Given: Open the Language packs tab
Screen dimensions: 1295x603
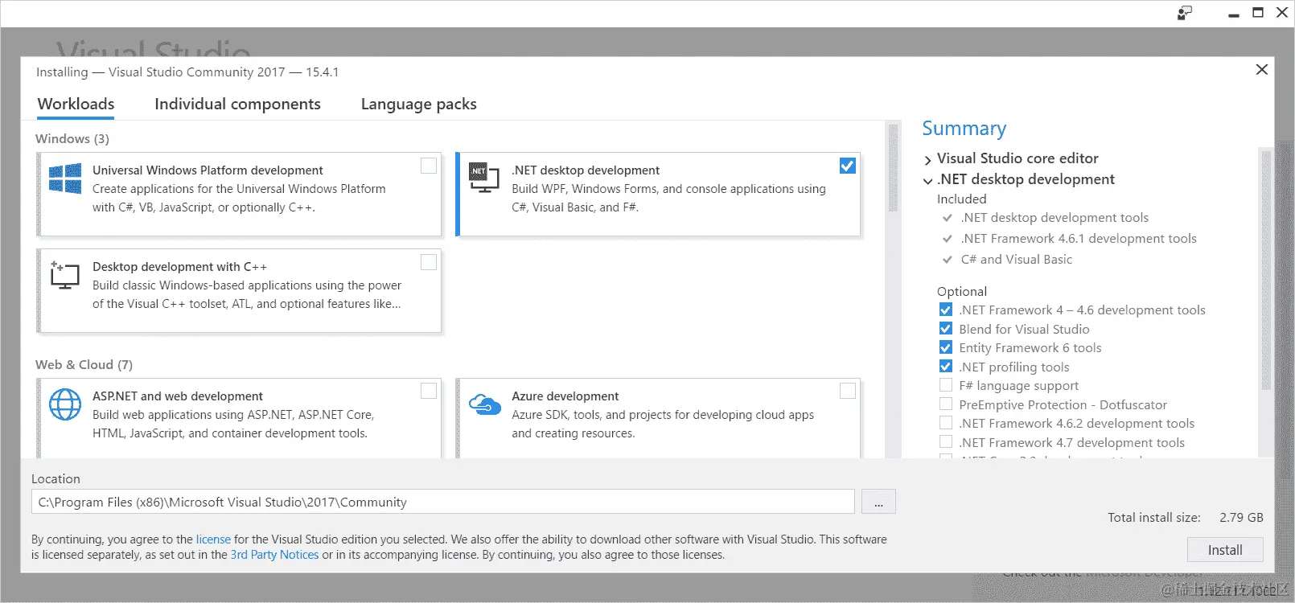Looking at the screenshot, I should (x=418, y=104).
